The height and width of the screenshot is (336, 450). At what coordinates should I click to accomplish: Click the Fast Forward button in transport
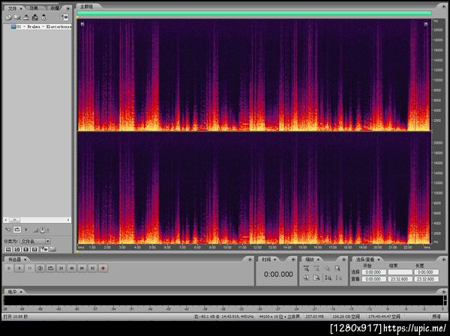pos(82,269)
